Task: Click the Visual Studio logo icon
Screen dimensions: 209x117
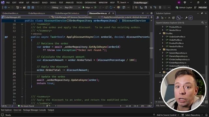Action: point(3,2)
